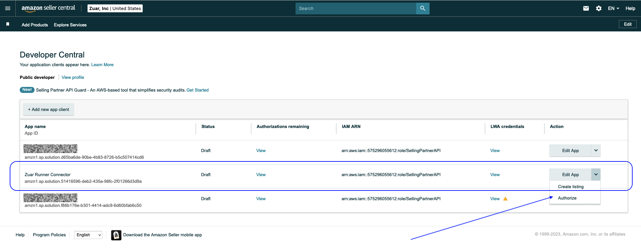Click the warning triangle beside LWA View
The height and width of the screenshot is (251, 641).
click(x=505, y=199)
